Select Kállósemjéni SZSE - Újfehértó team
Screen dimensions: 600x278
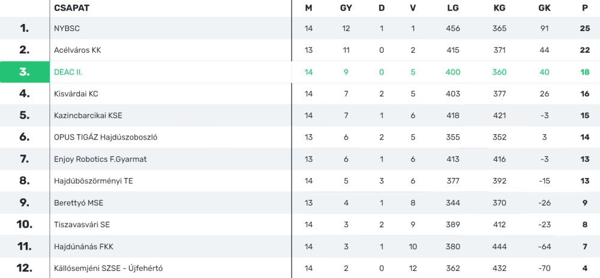108,268
